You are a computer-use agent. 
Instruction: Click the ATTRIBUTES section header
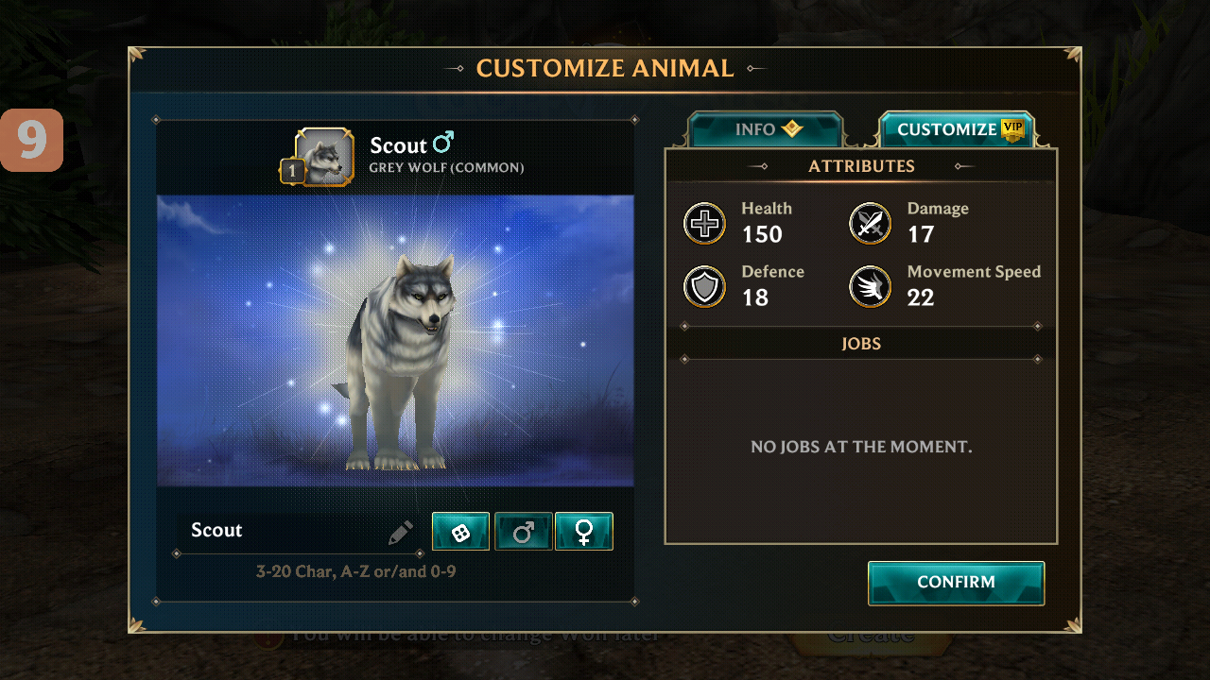point(860,166)
